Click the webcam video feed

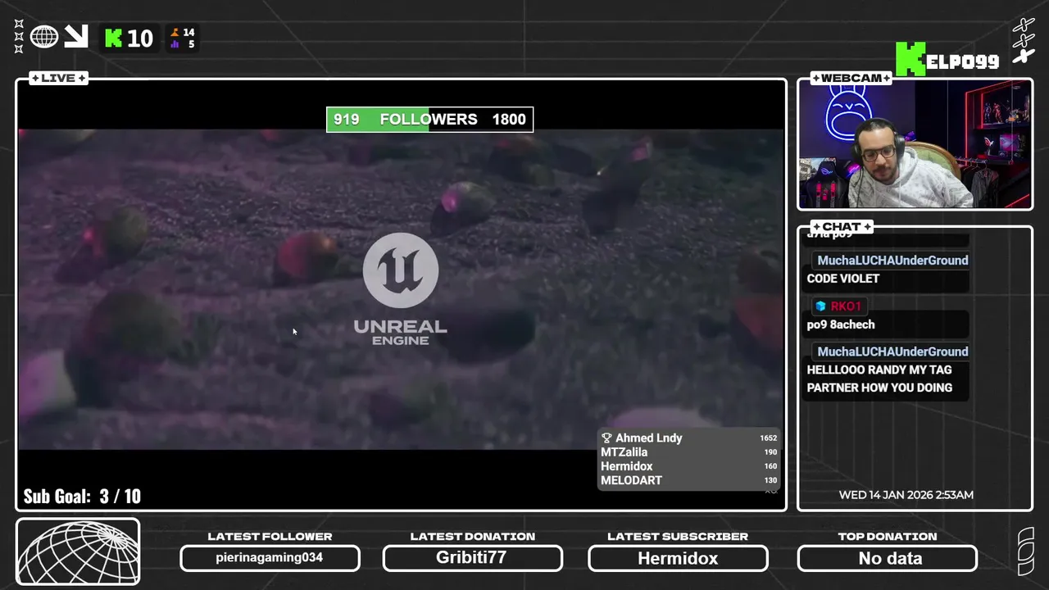tap(915, 145)
